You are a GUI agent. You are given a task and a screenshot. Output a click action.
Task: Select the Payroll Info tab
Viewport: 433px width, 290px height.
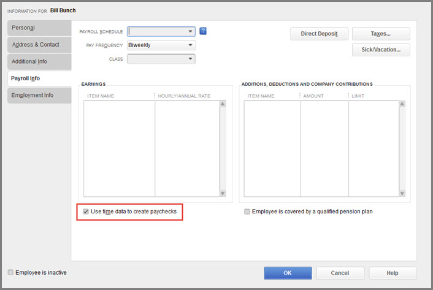tap(39, 78)
